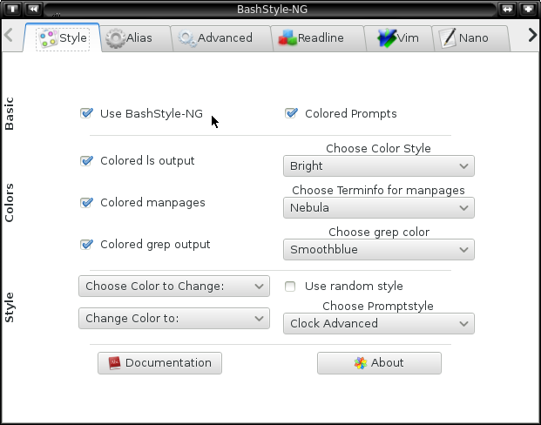Open the Choose Color Style dropdown showing Bright

[x=379, y=166]
